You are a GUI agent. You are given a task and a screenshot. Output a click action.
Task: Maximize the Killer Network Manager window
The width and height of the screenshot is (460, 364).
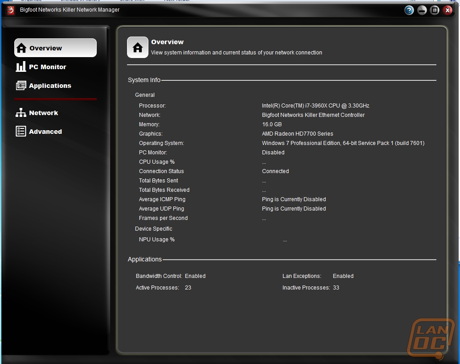point(435,10)
